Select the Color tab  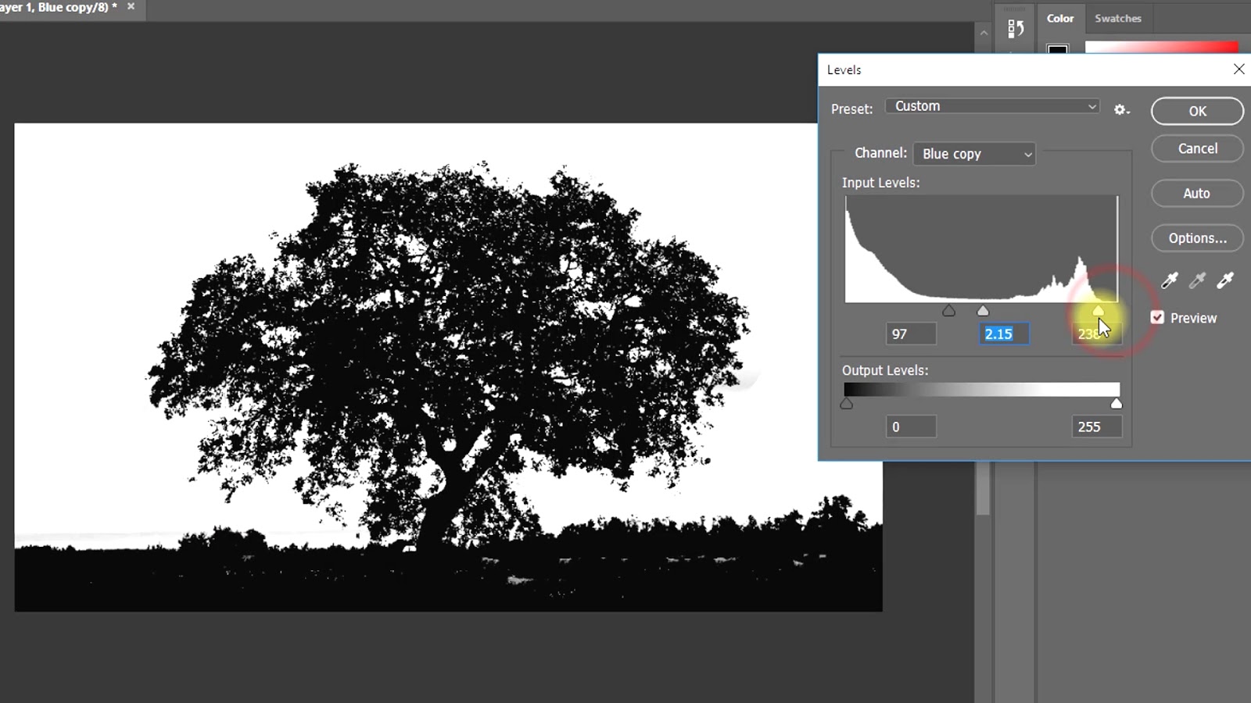click(1060, 18)
